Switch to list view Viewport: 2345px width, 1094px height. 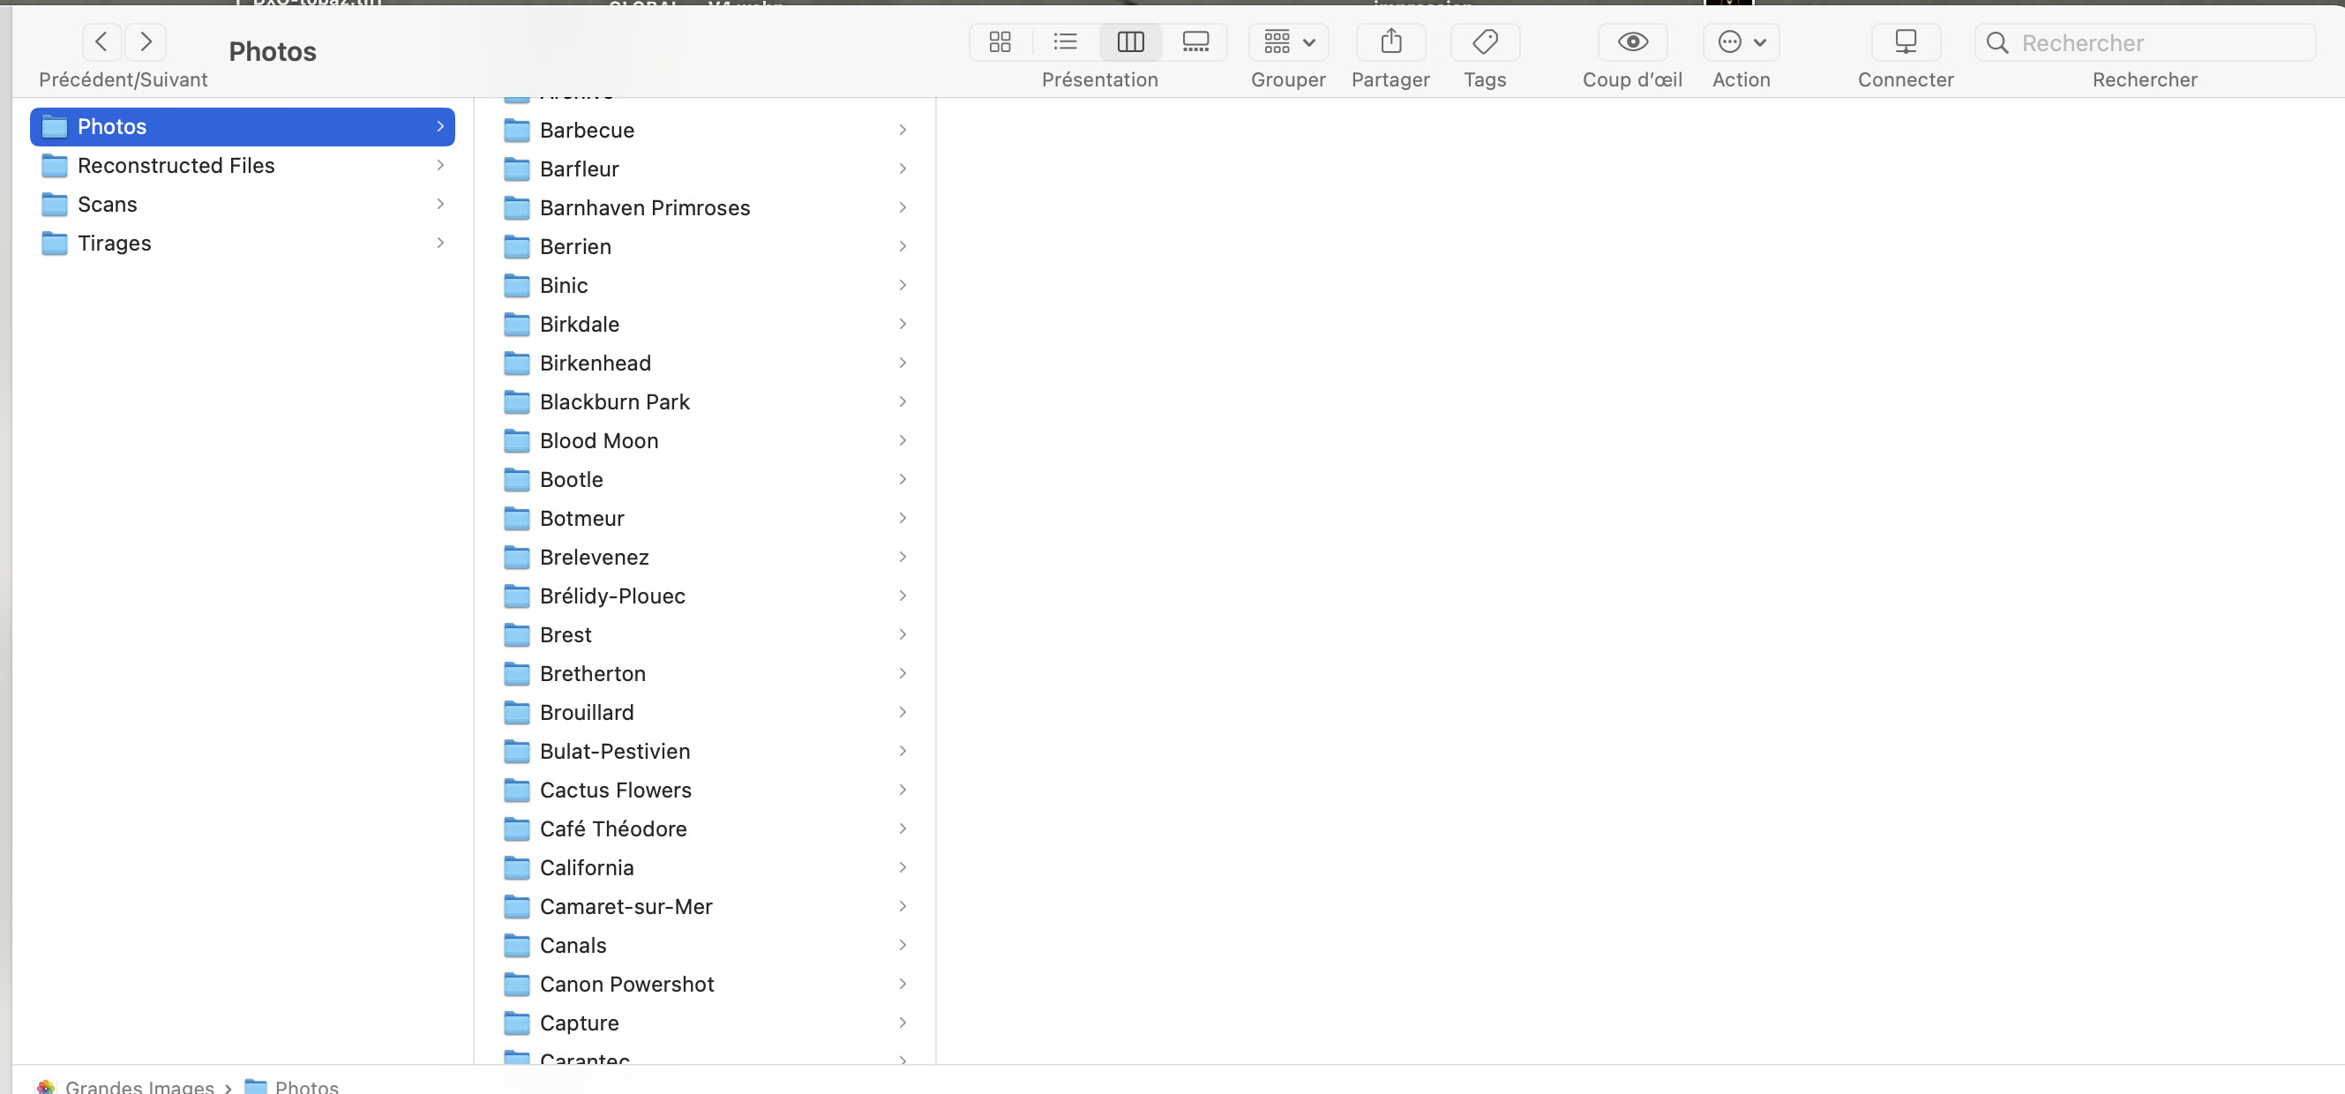pyautogui.click(x=1064, y=41)
